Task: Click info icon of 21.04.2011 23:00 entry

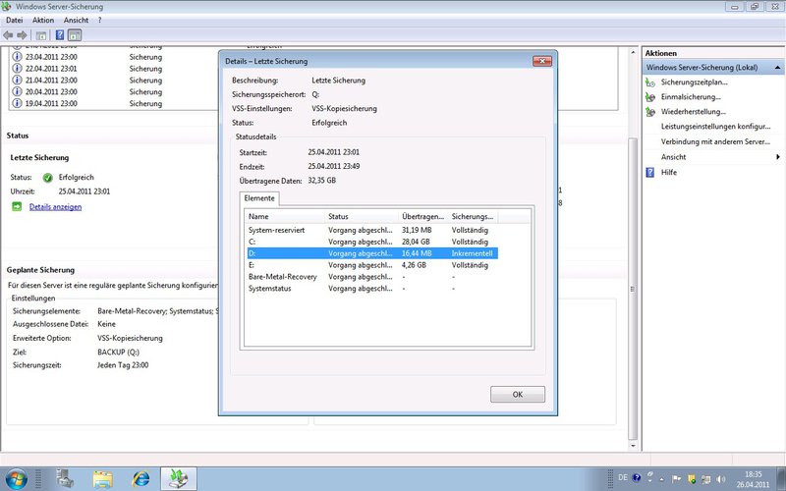Action: [17, 81]
